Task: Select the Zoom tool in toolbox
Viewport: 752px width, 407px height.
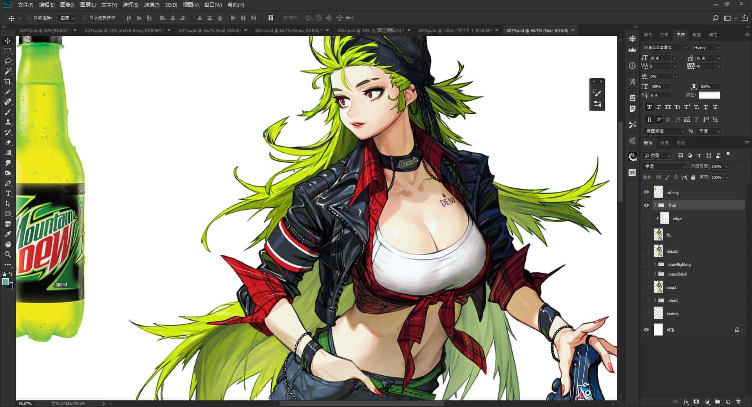Action: point(8,254)
